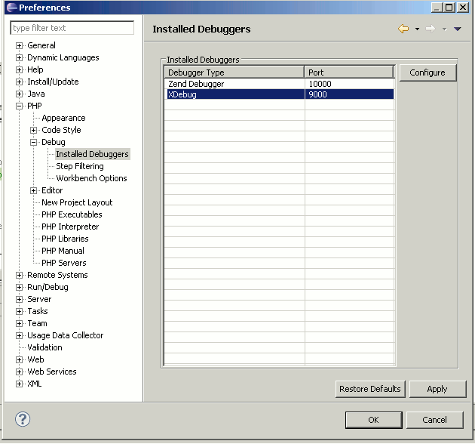Expand the Web Services node
The height and width of the screenshot is (444, 475).
(19, 372)
